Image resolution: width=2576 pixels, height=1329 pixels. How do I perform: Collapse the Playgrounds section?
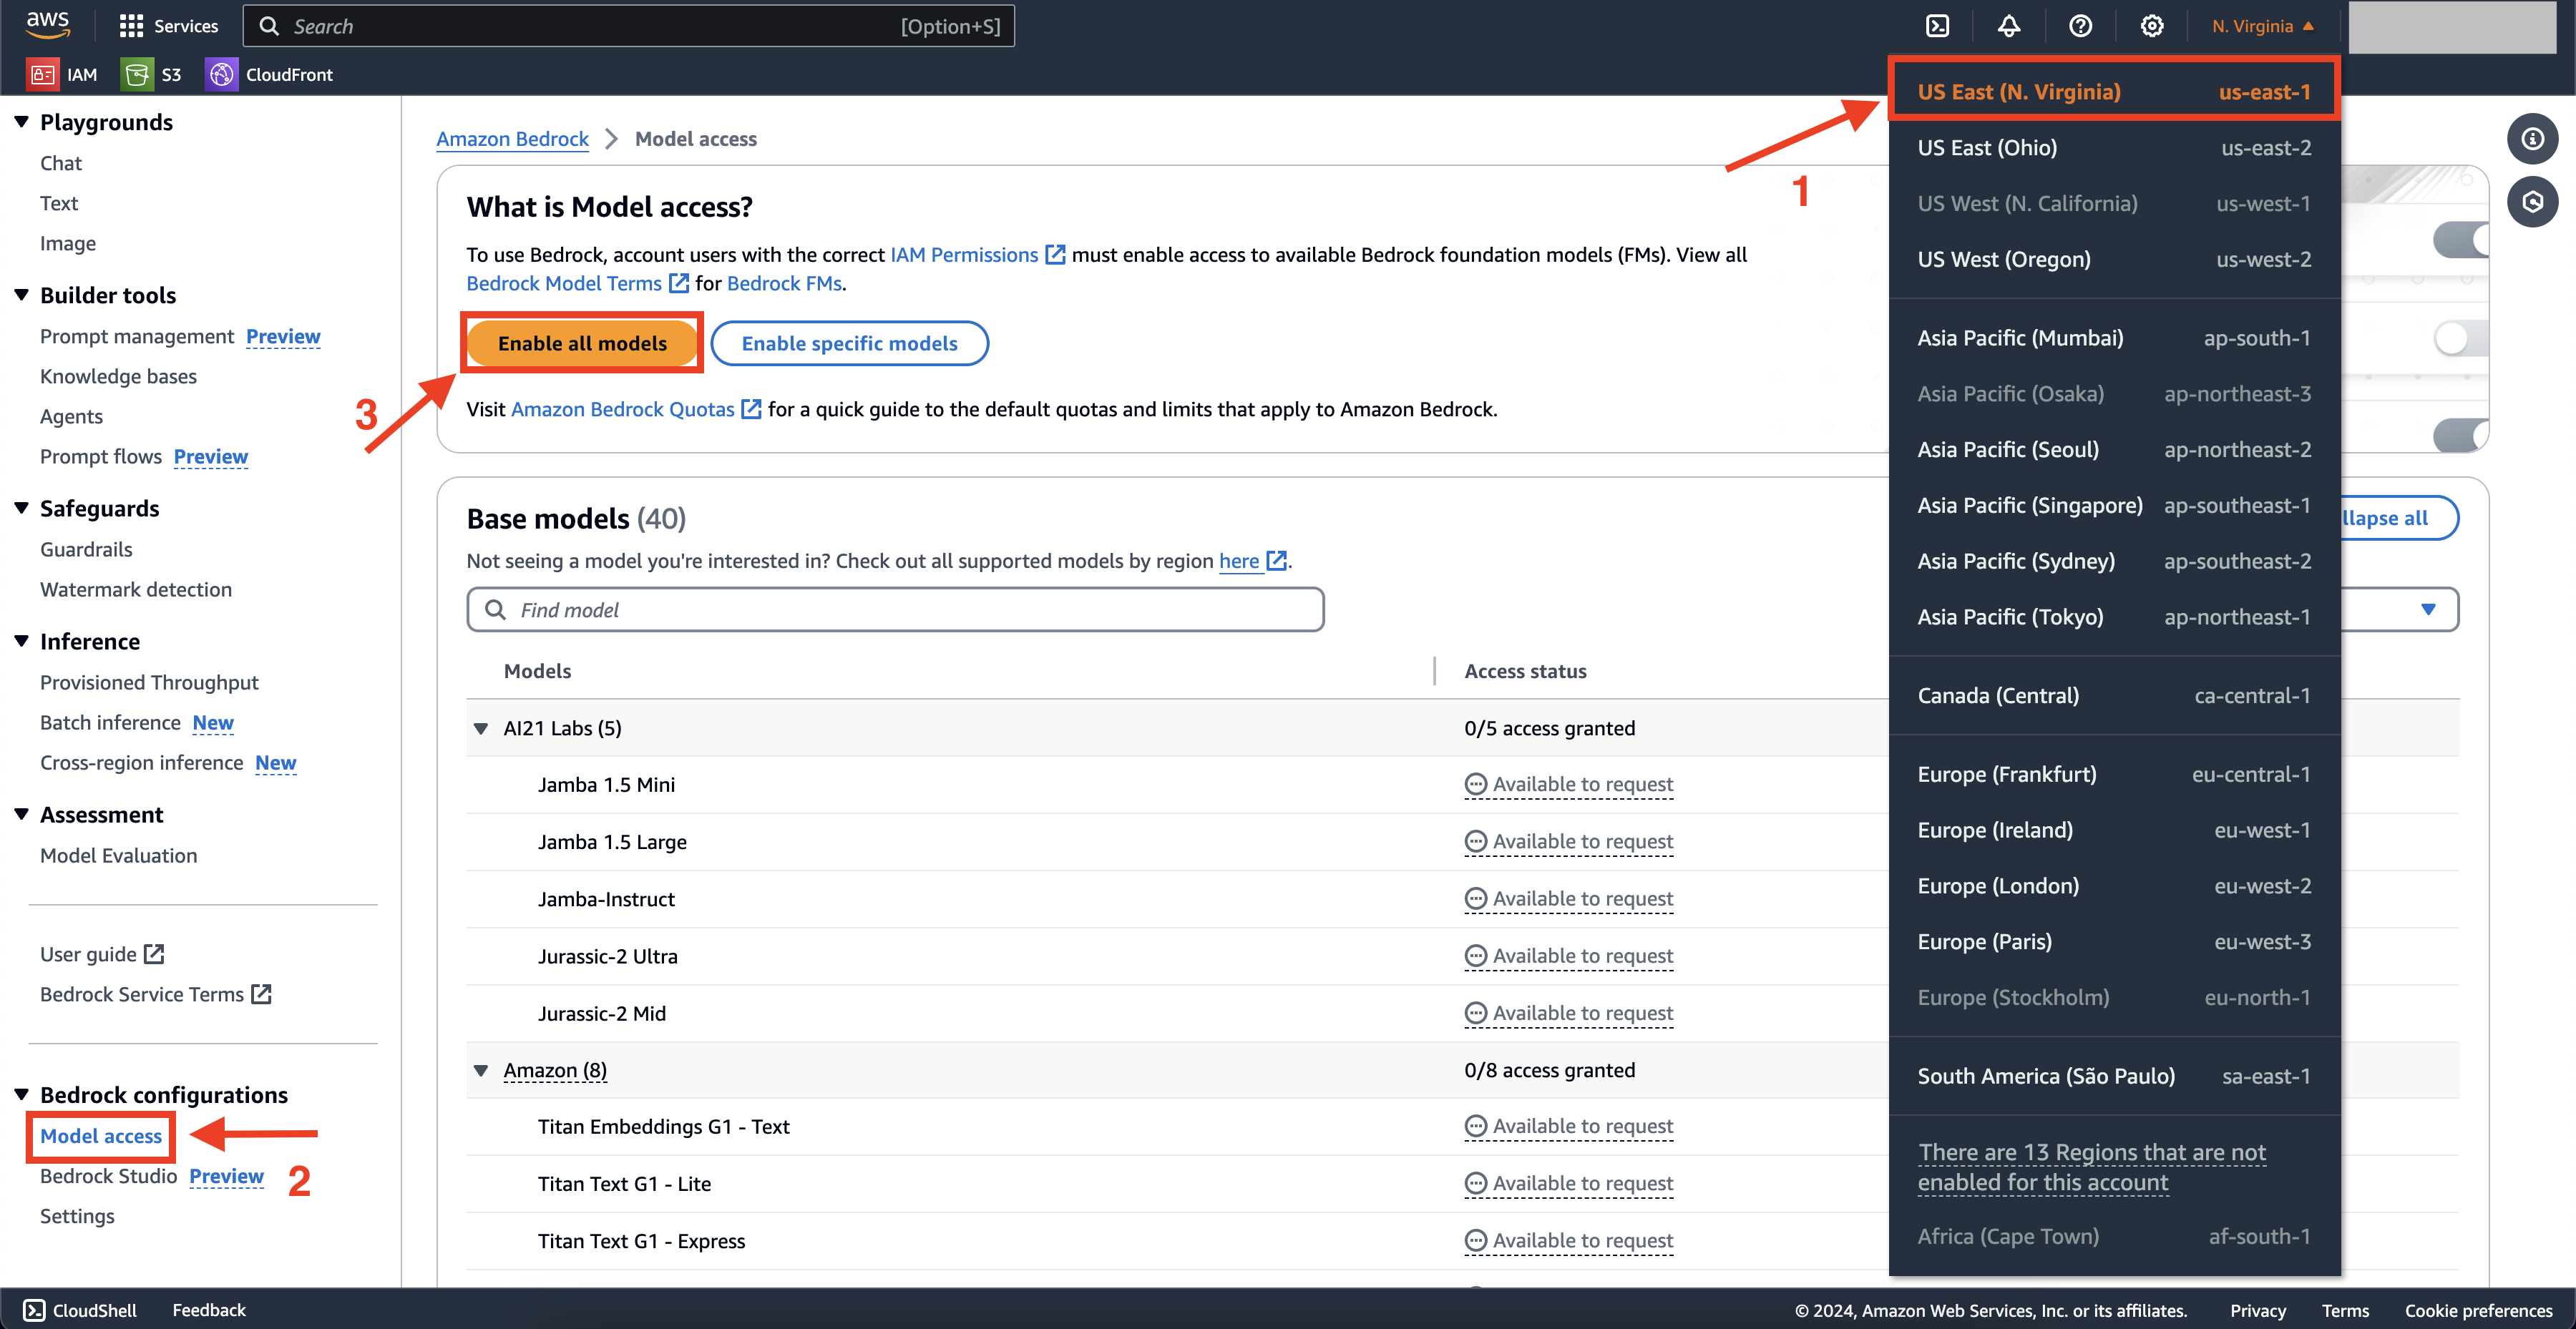click(21, 122)
